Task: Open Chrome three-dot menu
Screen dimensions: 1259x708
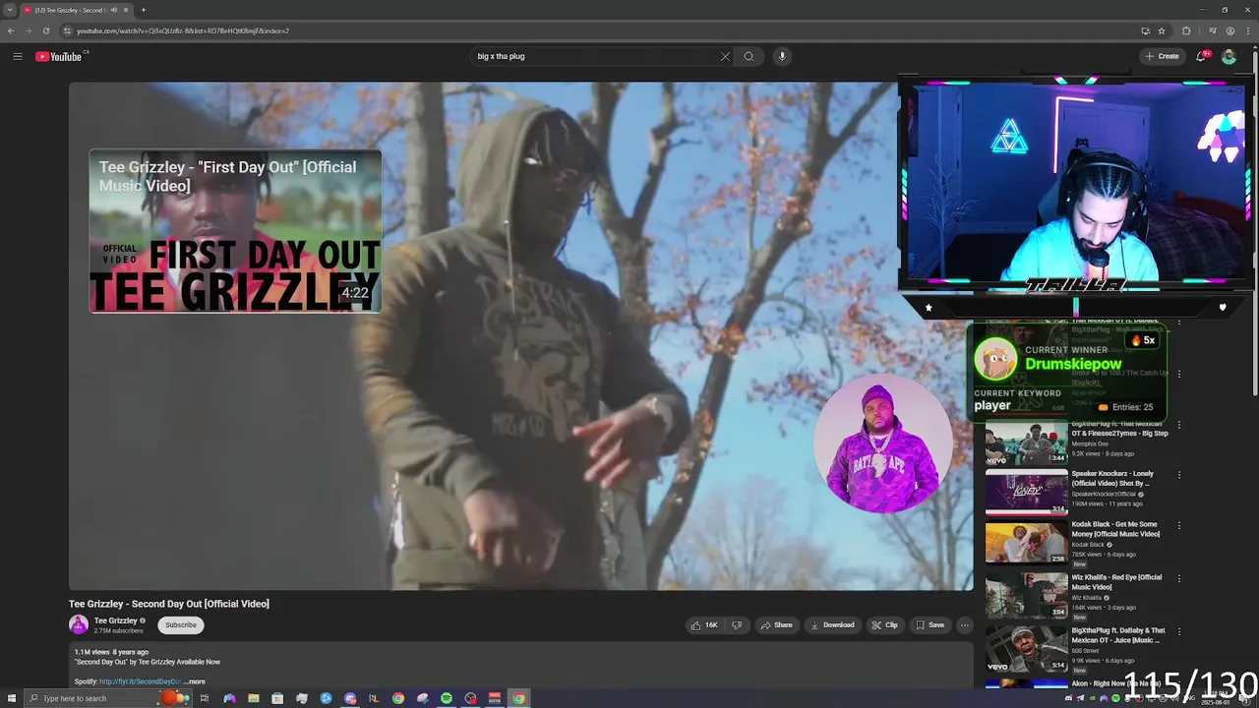Action: tap(1247, 30)
